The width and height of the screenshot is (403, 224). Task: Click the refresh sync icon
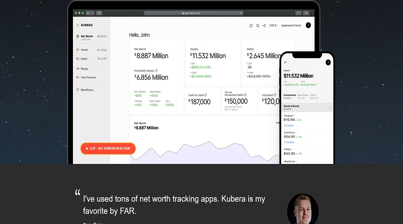(x=251, y=26)
